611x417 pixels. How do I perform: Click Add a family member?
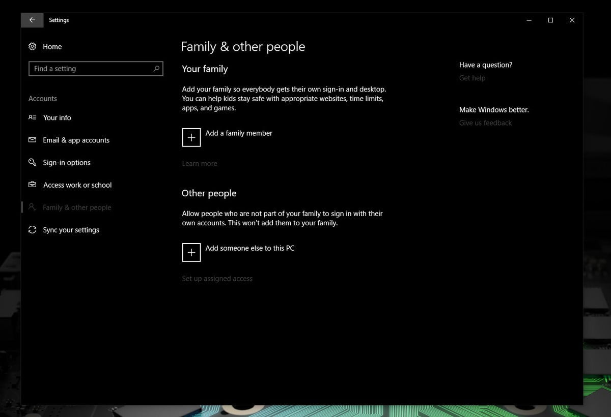238,133
